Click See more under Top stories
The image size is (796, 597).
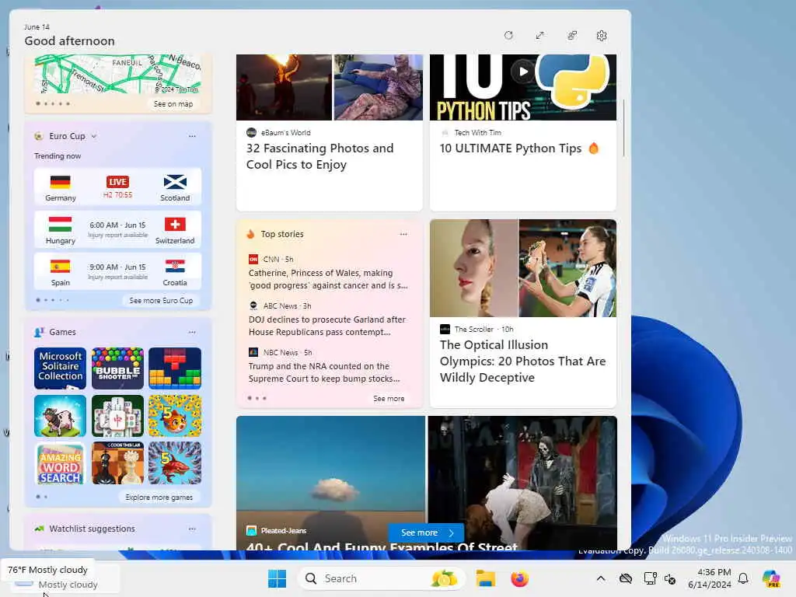pyautogui.click(x=389, y=399)
